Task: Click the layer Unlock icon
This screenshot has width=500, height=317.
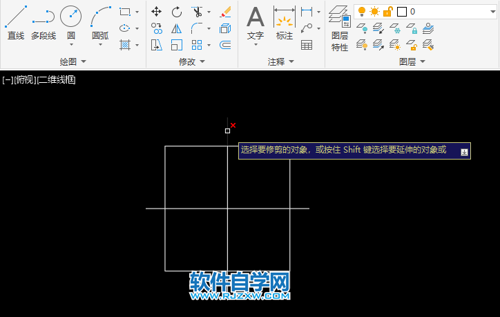Action: click(x=412, y=45)
